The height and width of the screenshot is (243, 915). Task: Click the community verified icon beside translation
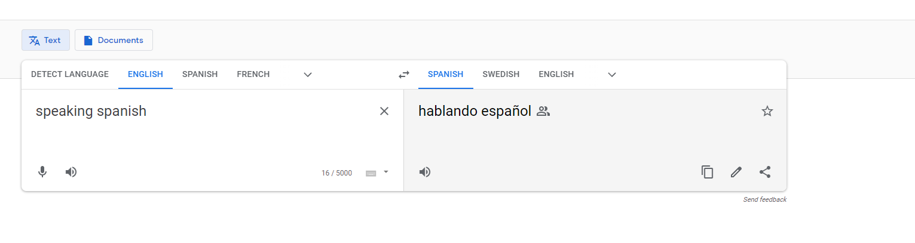(543, 111)
